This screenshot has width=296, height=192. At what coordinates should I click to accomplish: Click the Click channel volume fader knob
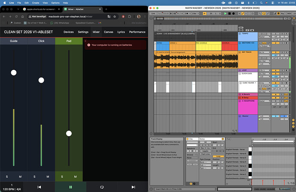pos(41,80)
